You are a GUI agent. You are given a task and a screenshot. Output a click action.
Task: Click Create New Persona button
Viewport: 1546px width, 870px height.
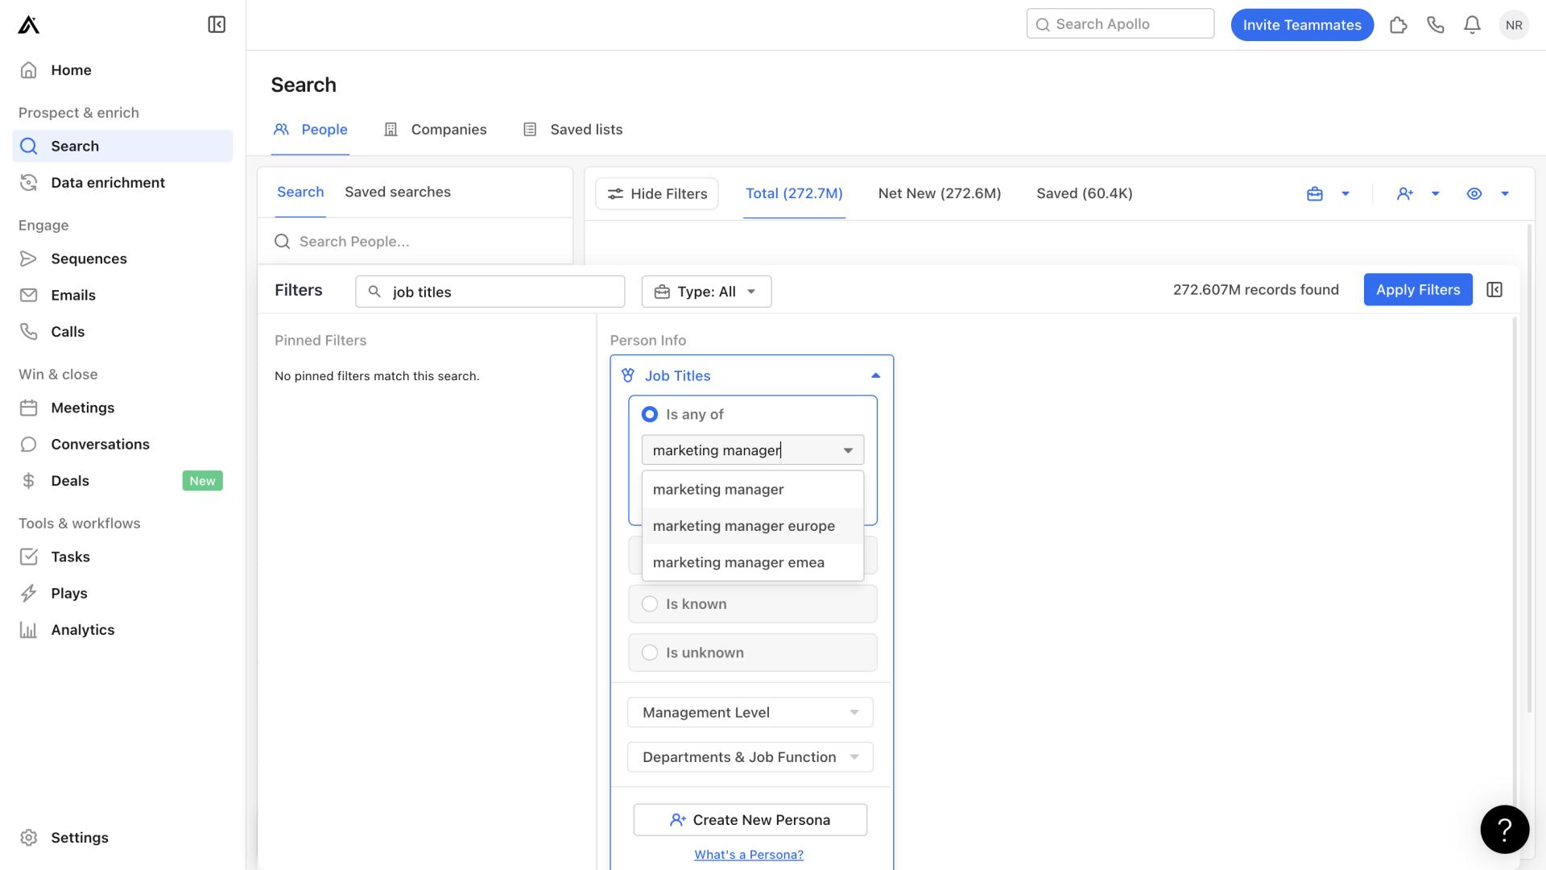point(750,820)
